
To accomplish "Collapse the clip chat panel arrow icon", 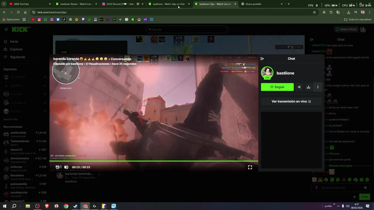I will coord(262,59).
